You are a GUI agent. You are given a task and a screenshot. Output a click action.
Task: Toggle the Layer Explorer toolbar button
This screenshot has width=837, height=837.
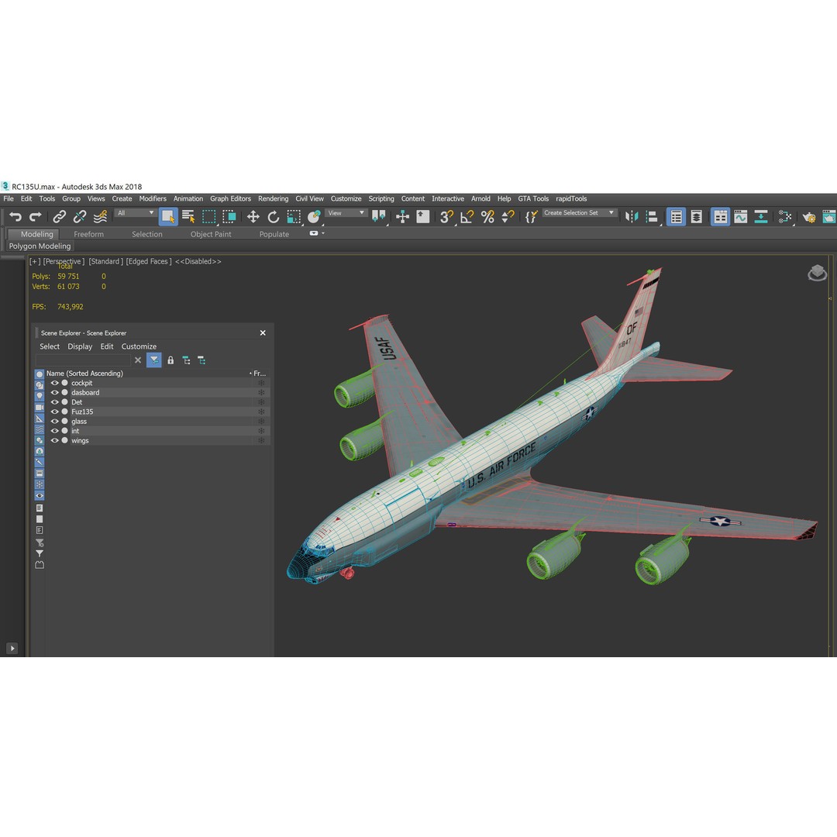pyautogui.click(x=697, y=217)
